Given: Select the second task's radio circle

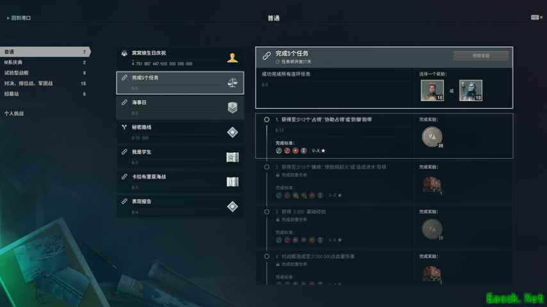Looking at the screenshot, I should pyautogui.click(x=266, y=167).
